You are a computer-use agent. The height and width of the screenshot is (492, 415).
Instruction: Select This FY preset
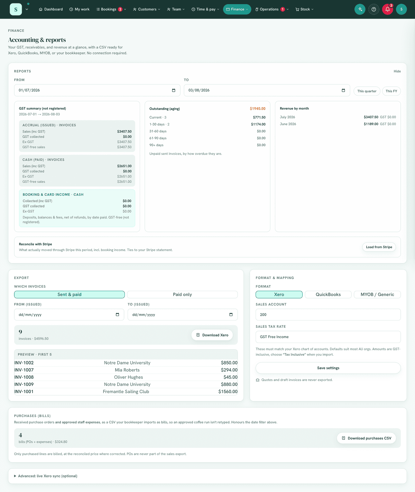point(391,91)
